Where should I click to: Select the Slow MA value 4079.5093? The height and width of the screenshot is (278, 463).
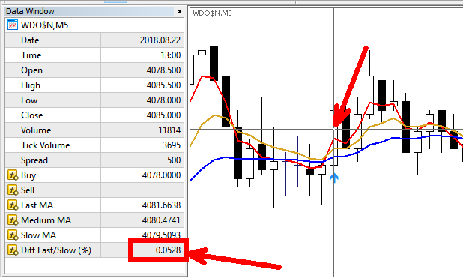tap(162, 235)
